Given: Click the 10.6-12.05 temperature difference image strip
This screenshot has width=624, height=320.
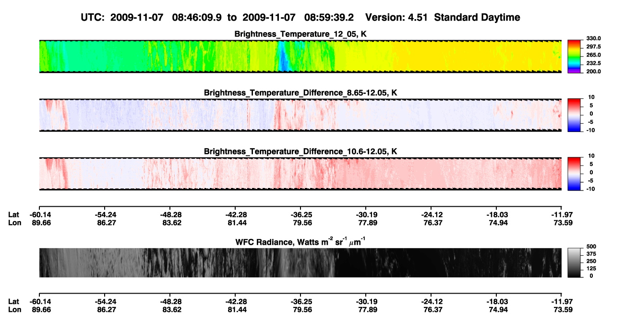Looking at the screenshot, I should coord(300,173).
